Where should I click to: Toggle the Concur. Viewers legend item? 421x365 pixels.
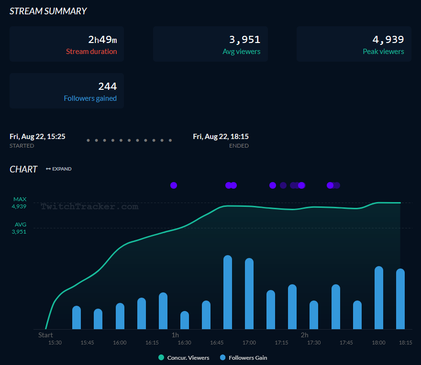tap(184, 358)
